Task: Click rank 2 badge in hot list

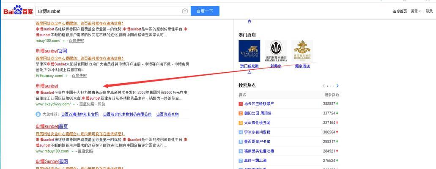Action: click(x=241, y=113)
